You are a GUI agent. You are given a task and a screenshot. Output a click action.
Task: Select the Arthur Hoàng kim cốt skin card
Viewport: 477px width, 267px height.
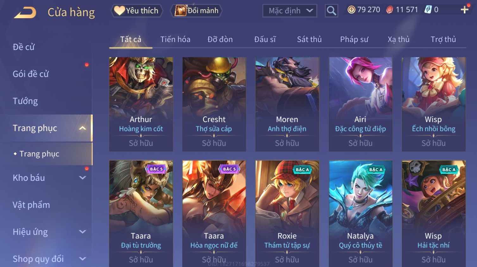click(141, 104)
